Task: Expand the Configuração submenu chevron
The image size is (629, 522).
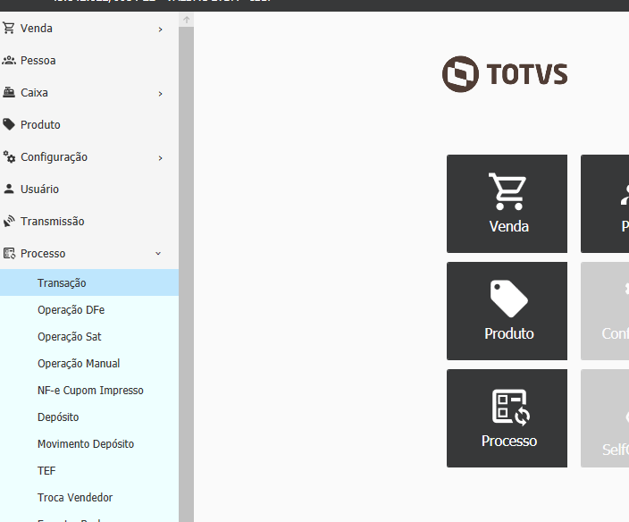Action: pos(160,158)
